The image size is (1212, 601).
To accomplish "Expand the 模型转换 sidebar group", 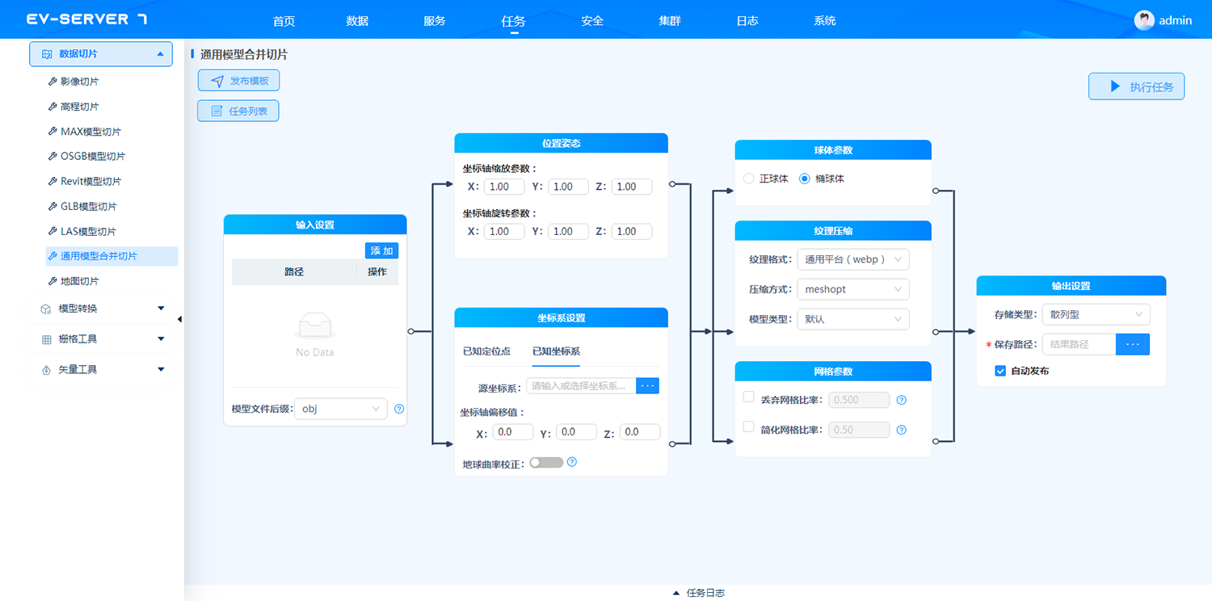I will click(x=101, y=309).
